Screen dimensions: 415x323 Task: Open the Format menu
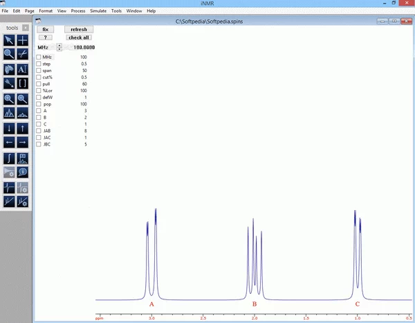click(46, 11)
